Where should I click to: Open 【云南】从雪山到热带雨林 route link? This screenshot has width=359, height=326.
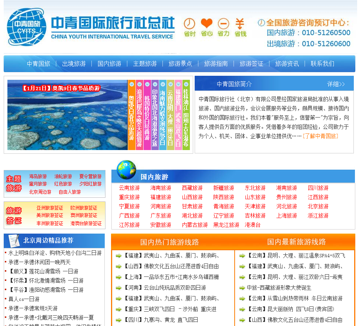[x=295, y=299]
